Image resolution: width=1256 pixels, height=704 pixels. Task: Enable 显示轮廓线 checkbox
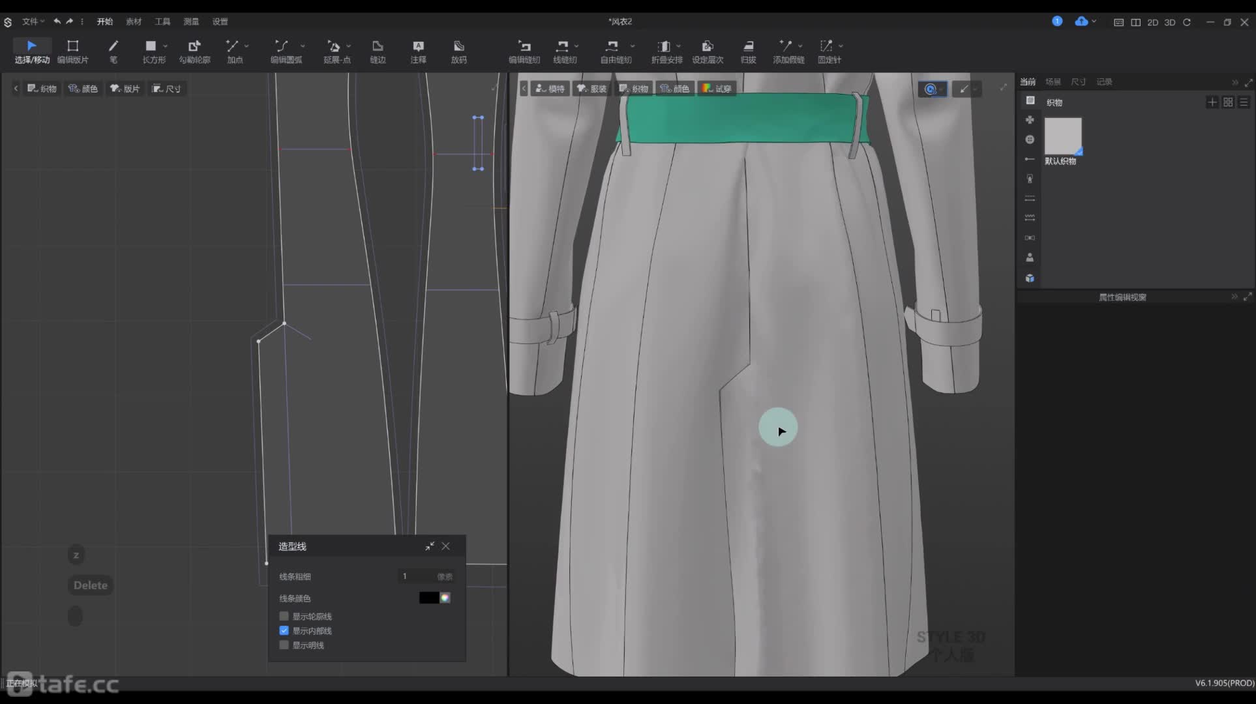[x=284, y=616]
